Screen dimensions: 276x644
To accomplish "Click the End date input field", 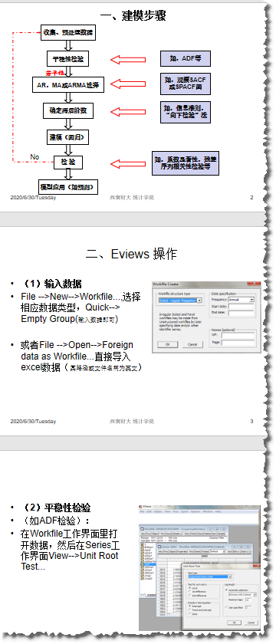I will point(241,313).
